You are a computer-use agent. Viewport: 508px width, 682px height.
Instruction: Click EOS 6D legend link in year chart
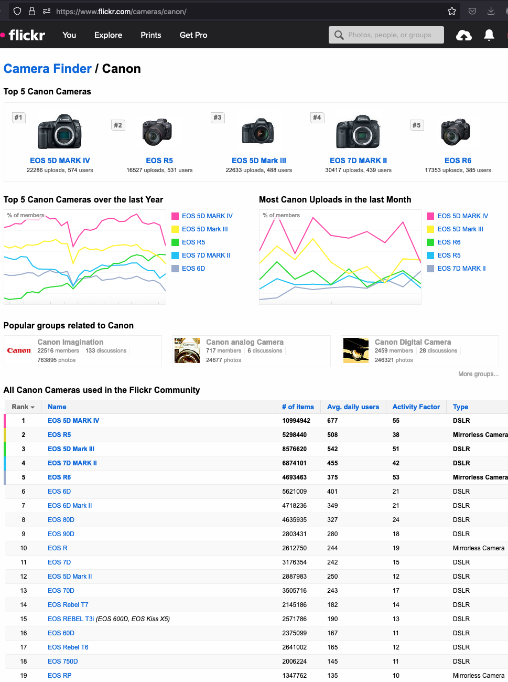coord(193,269)
